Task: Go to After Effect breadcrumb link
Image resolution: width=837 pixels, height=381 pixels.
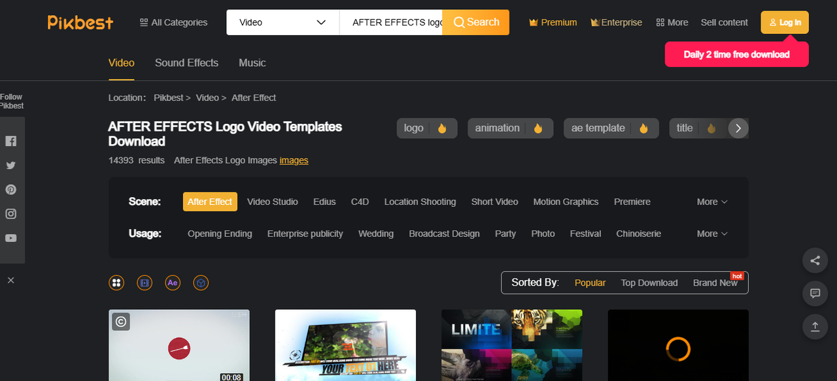Action: click(x=254, y=97)
